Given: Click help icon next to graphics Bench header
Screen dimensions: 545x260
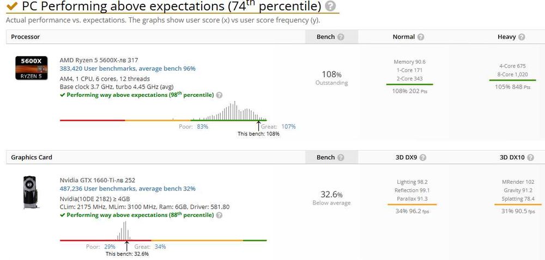Looking at the screenshot, I should [341, 157].
